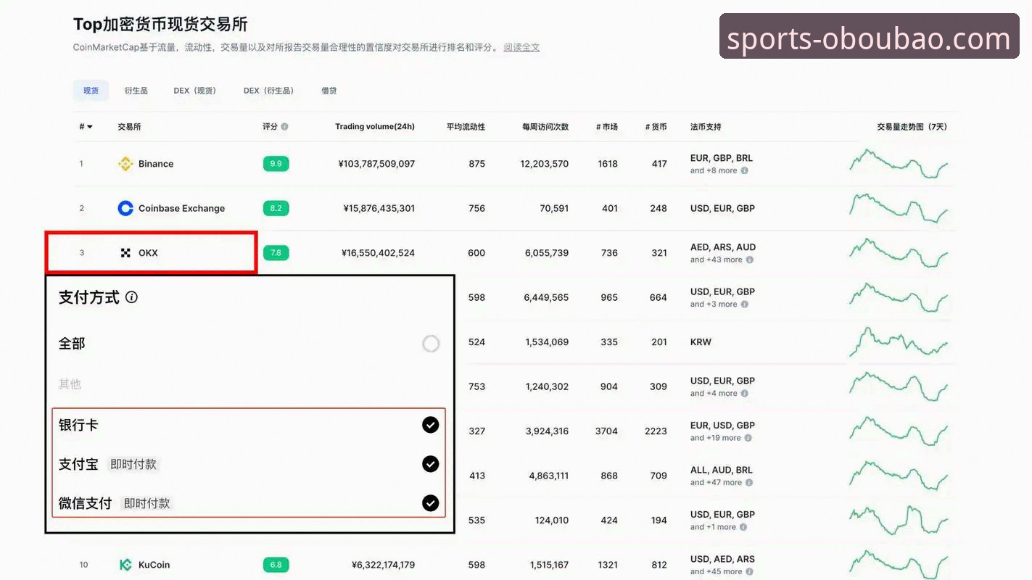Screen dimensions: 1032x580
Task: Click the info icon beside 支付方式
Action: [131, 297]
